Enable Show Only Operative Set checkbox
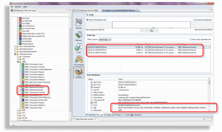 191,39
